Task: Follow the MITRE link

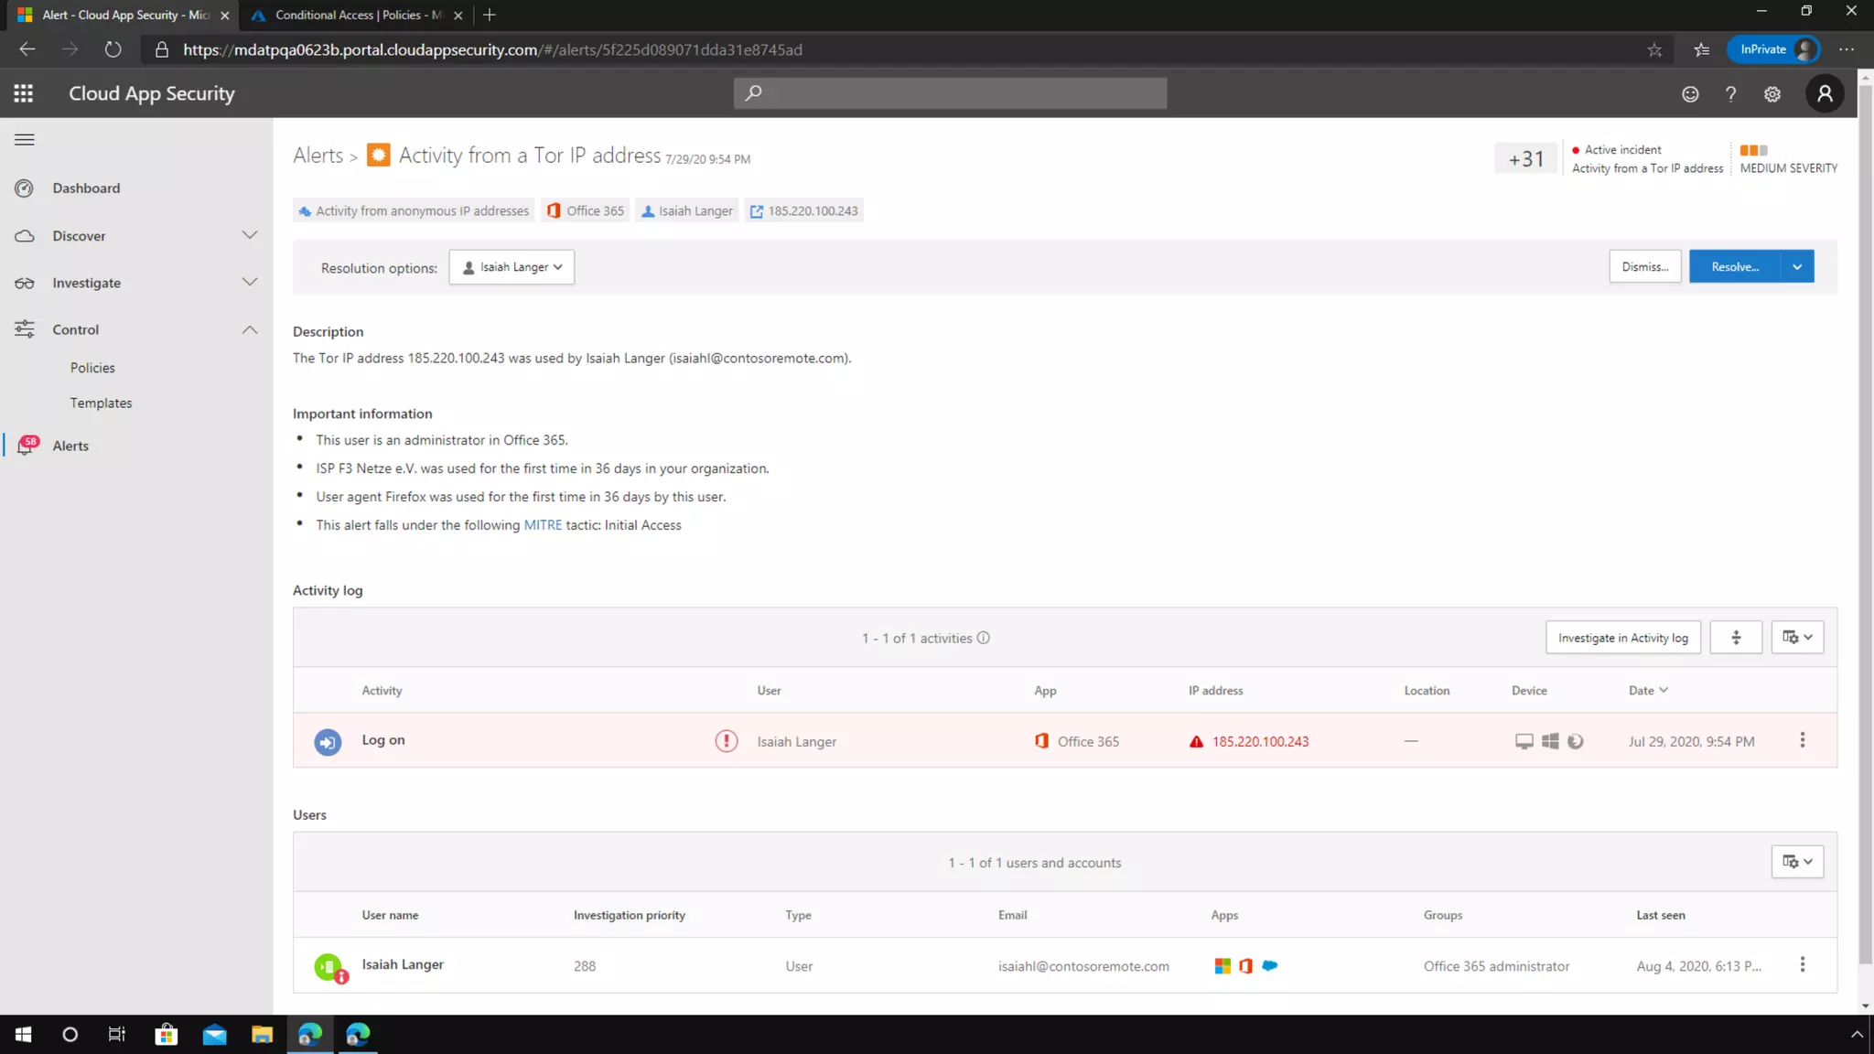Action: (x=543, y=525)
